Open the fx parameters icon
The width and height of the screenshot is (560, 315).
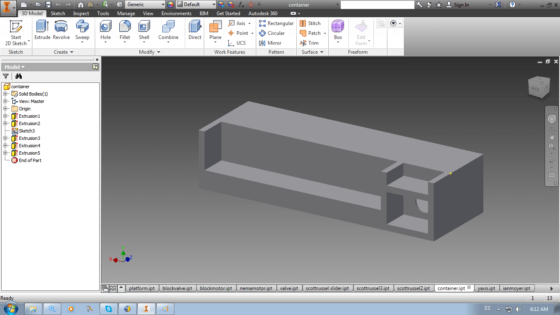pyautogui.click(x=241, y=5)
